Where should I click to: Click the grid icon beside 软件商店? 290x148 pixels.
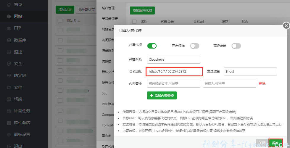click(x=9, y=123)
